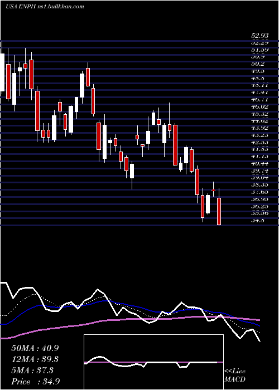Click the 5MA : 37.3 readout
Viewport: 279px width, 390px height.
[x=32, y=370]
